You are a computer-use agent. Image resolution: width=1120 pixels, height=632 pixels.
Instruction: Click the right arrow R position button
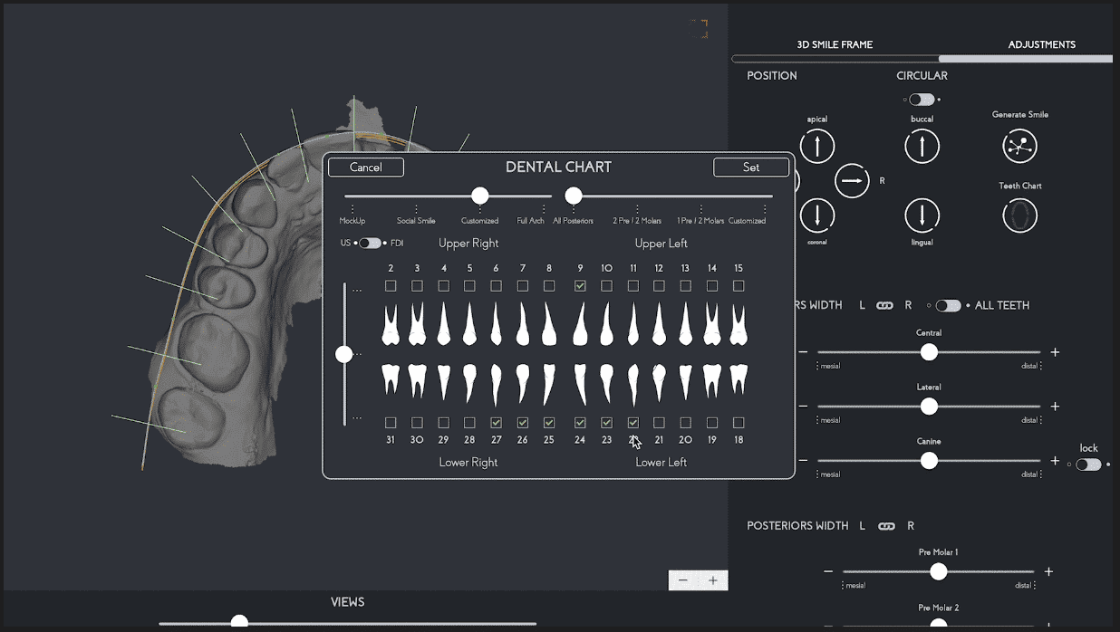852,181
